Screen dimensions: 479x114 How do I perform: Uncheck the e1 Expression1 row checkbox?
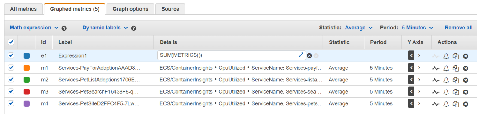[x=11, y=55]
